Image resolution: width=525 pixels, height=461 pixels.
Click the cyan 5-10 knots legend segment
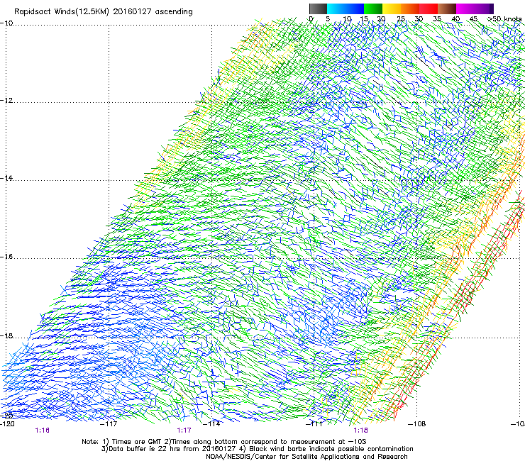coord(336,9)
